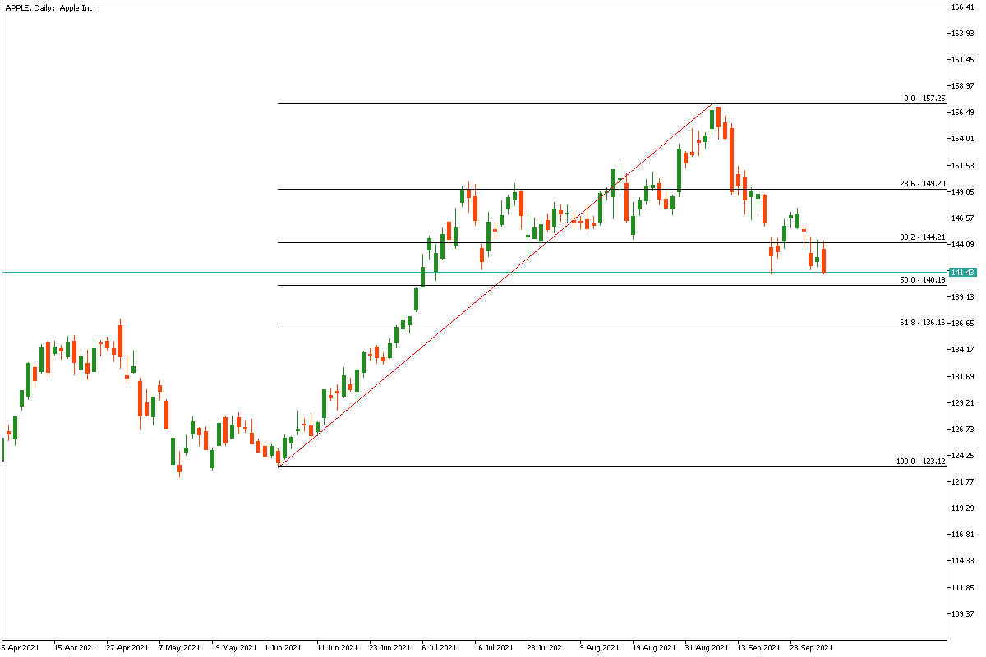Click the 1 Jun 2021 date label
This screenshot has height=657, width=986.
(x=283, y=647)
